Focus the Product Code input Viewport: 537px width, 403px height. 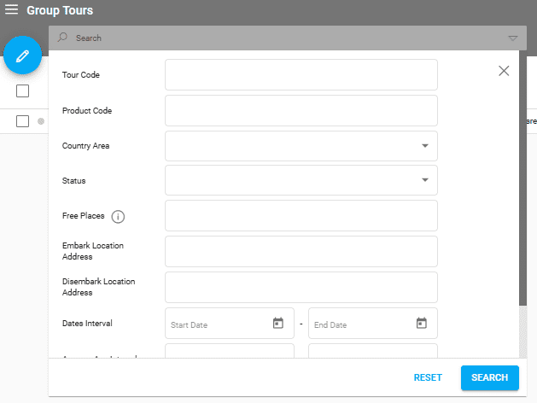click(x=301, y=111)
